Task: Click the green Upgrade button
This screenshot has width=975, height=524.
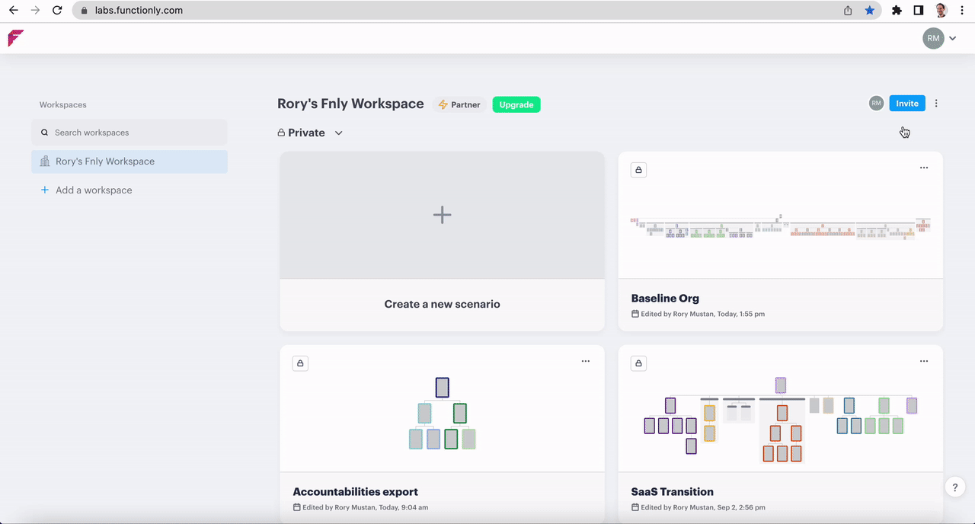Action: 516,104
